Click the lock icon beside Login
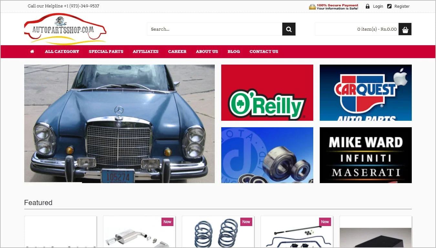 (368, 6)
